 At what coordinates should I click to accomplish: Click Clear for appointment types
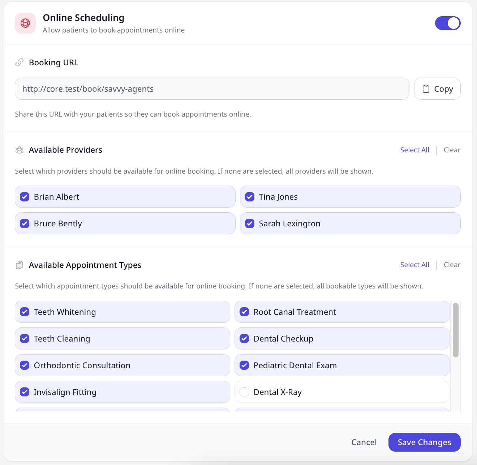click(x=452, y=265)
